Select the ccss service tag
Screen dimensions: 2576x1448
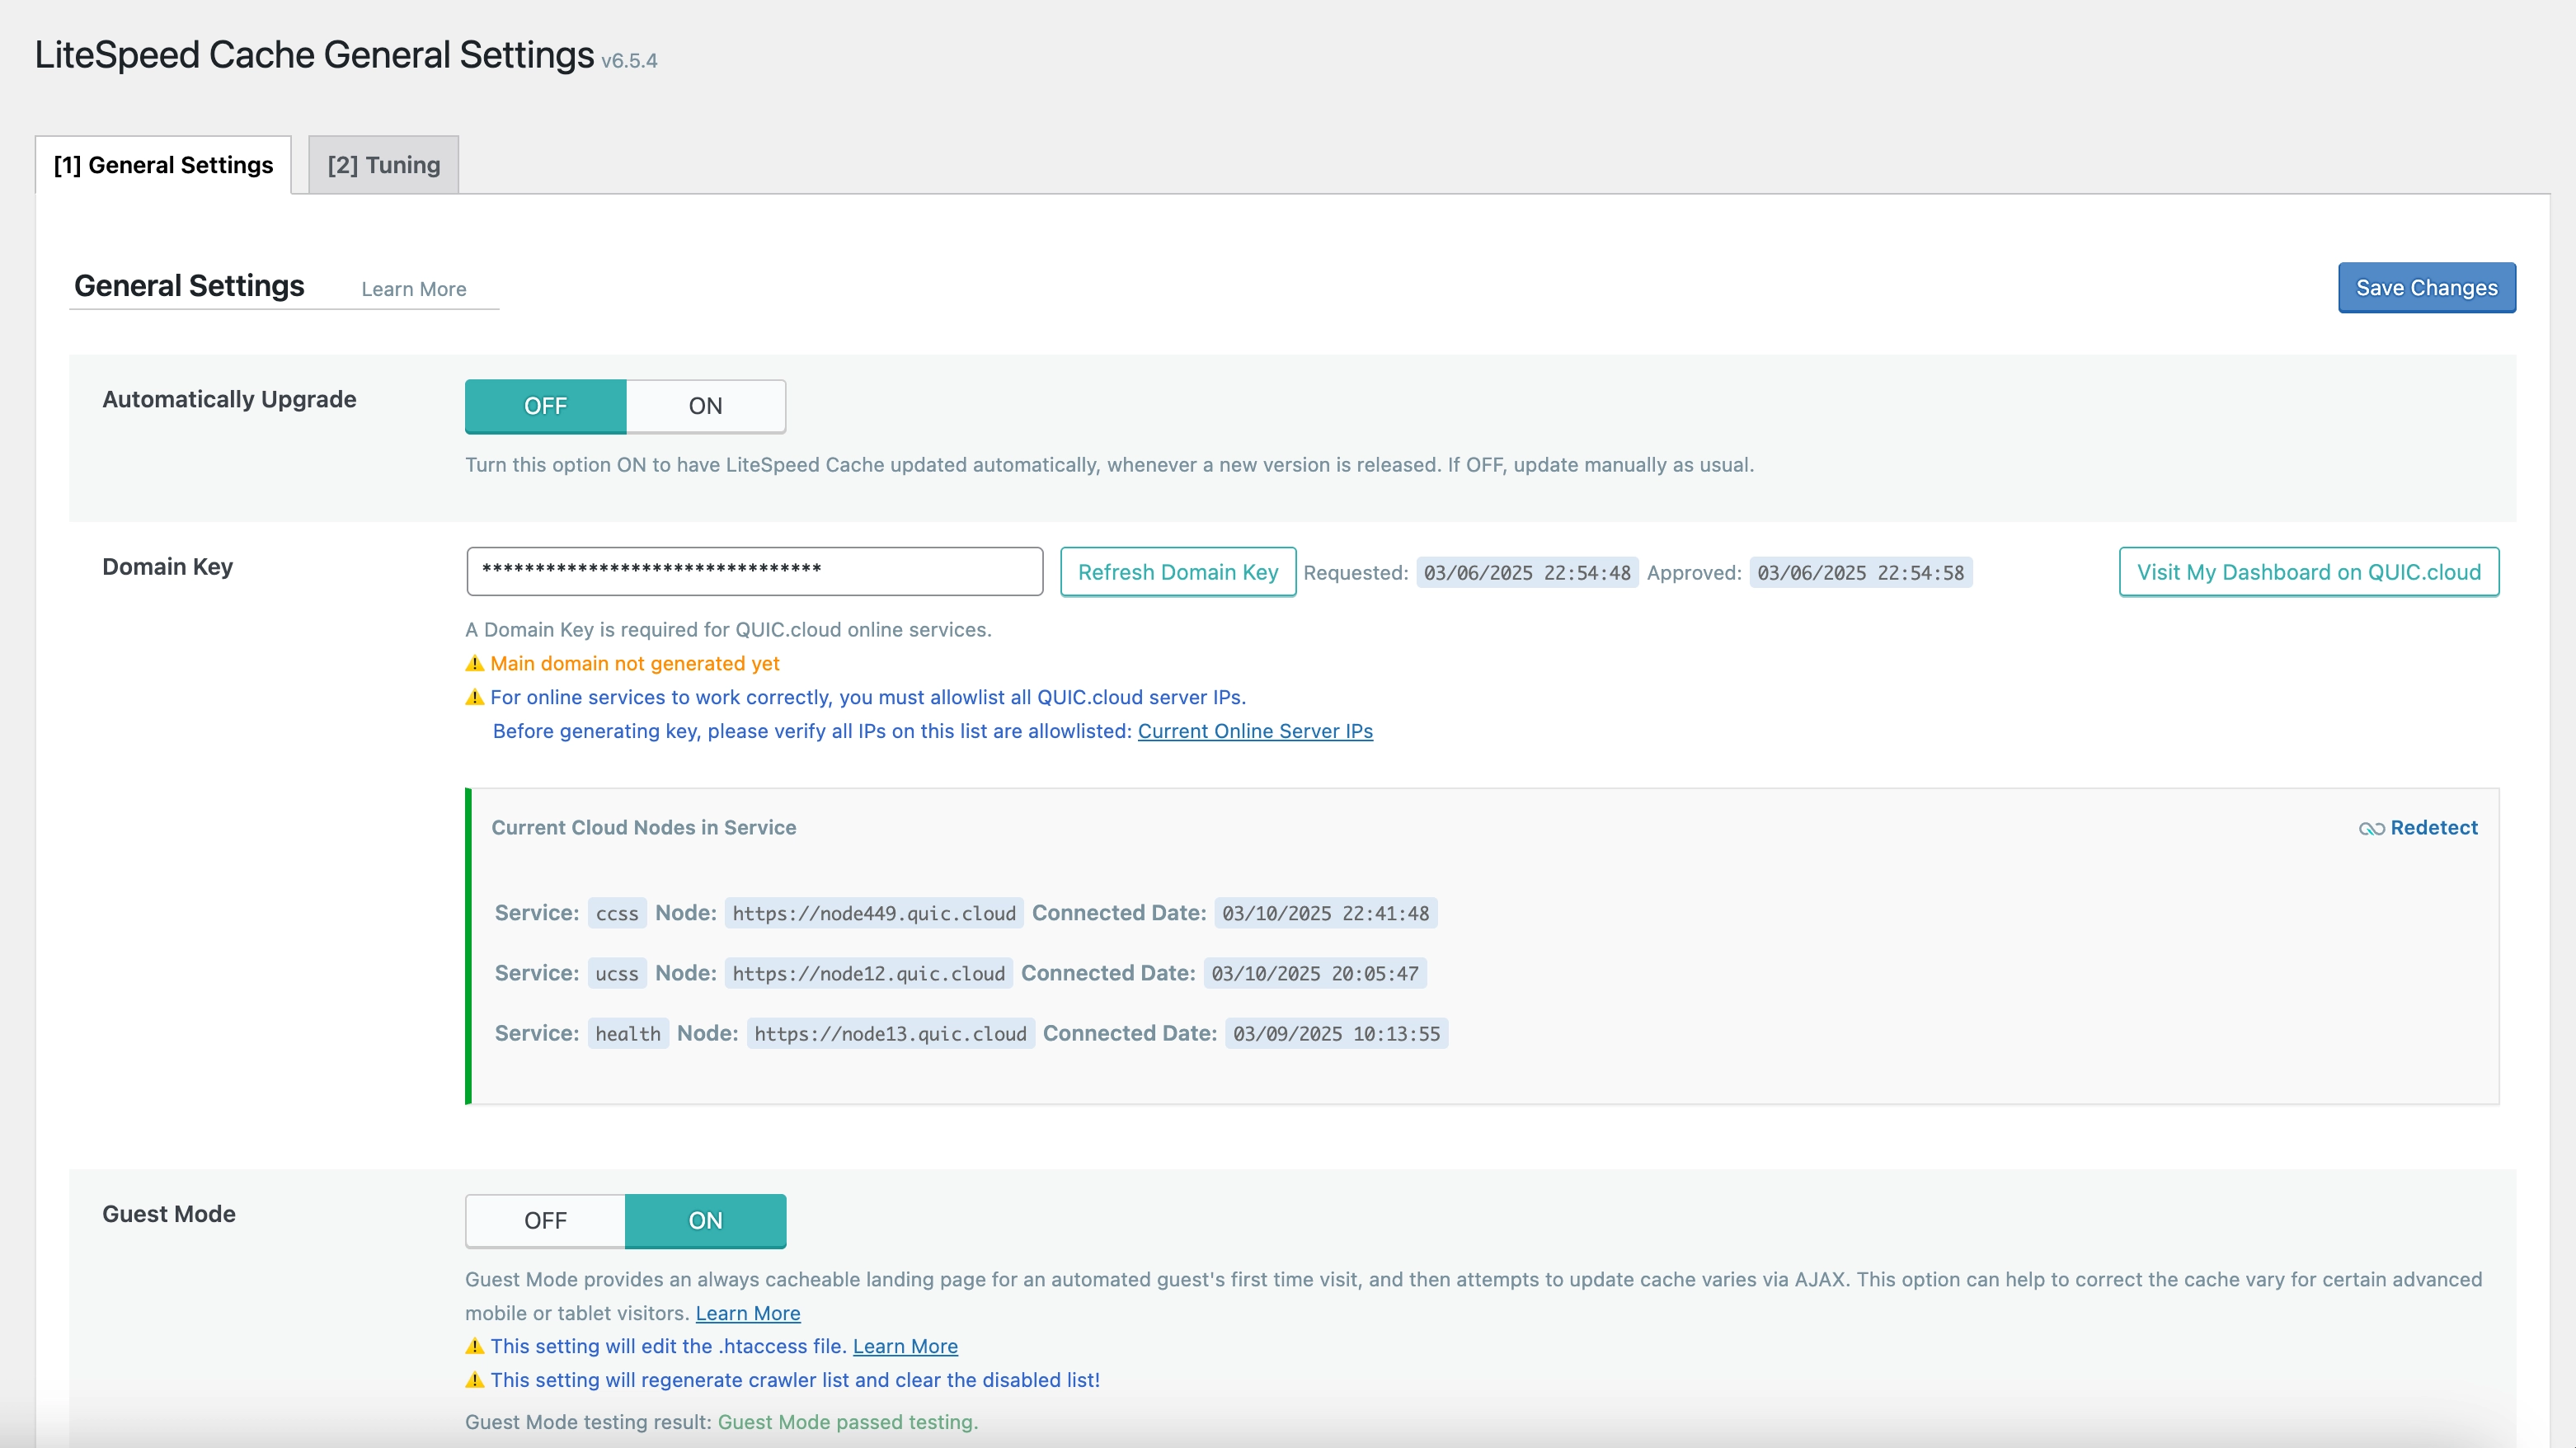pos(617,913)
